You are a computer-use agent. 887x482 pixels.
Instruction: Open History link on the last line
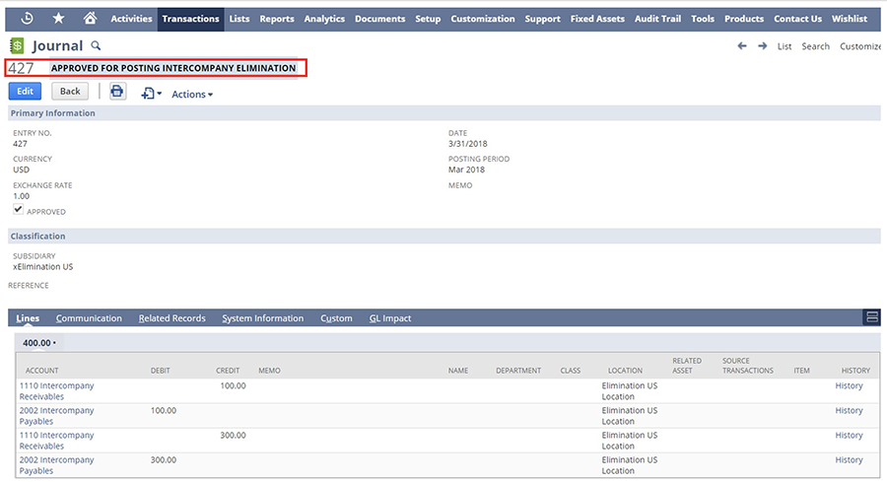pos(849,460)
